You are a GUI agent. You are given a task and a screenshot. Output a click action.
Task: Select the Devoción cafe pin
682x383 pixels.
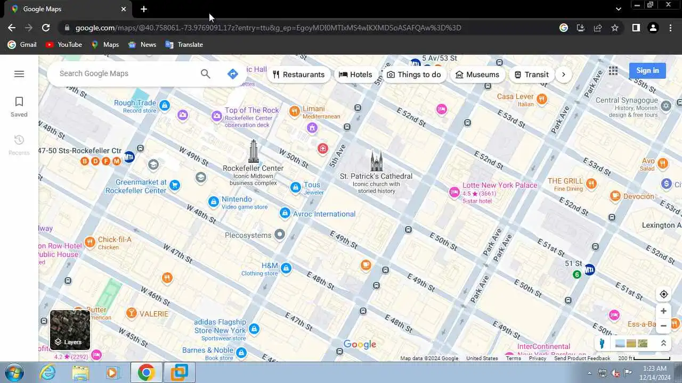(x=615, y=196)
